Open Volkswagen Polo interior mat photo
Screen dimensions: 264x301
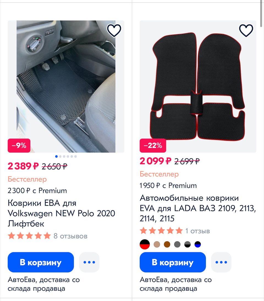coord(66,86)
